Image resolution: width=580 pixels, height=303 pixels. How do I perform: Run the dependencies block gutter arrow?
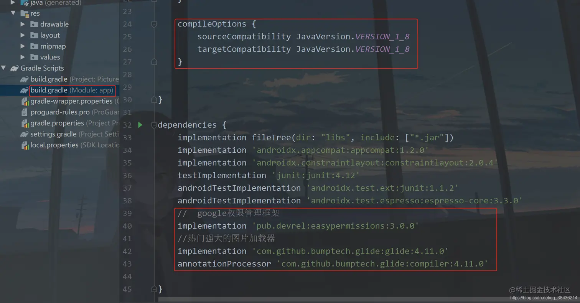click(x=140, y=125)
